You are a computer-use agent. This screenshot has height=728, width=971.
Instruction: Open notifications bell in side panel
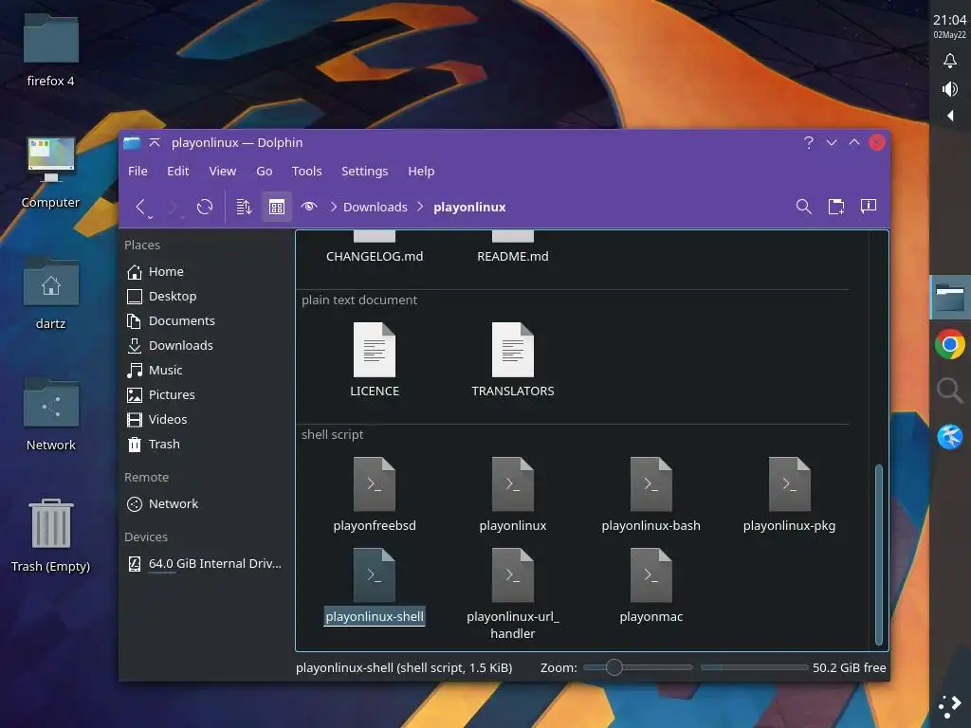click(949, 61)
